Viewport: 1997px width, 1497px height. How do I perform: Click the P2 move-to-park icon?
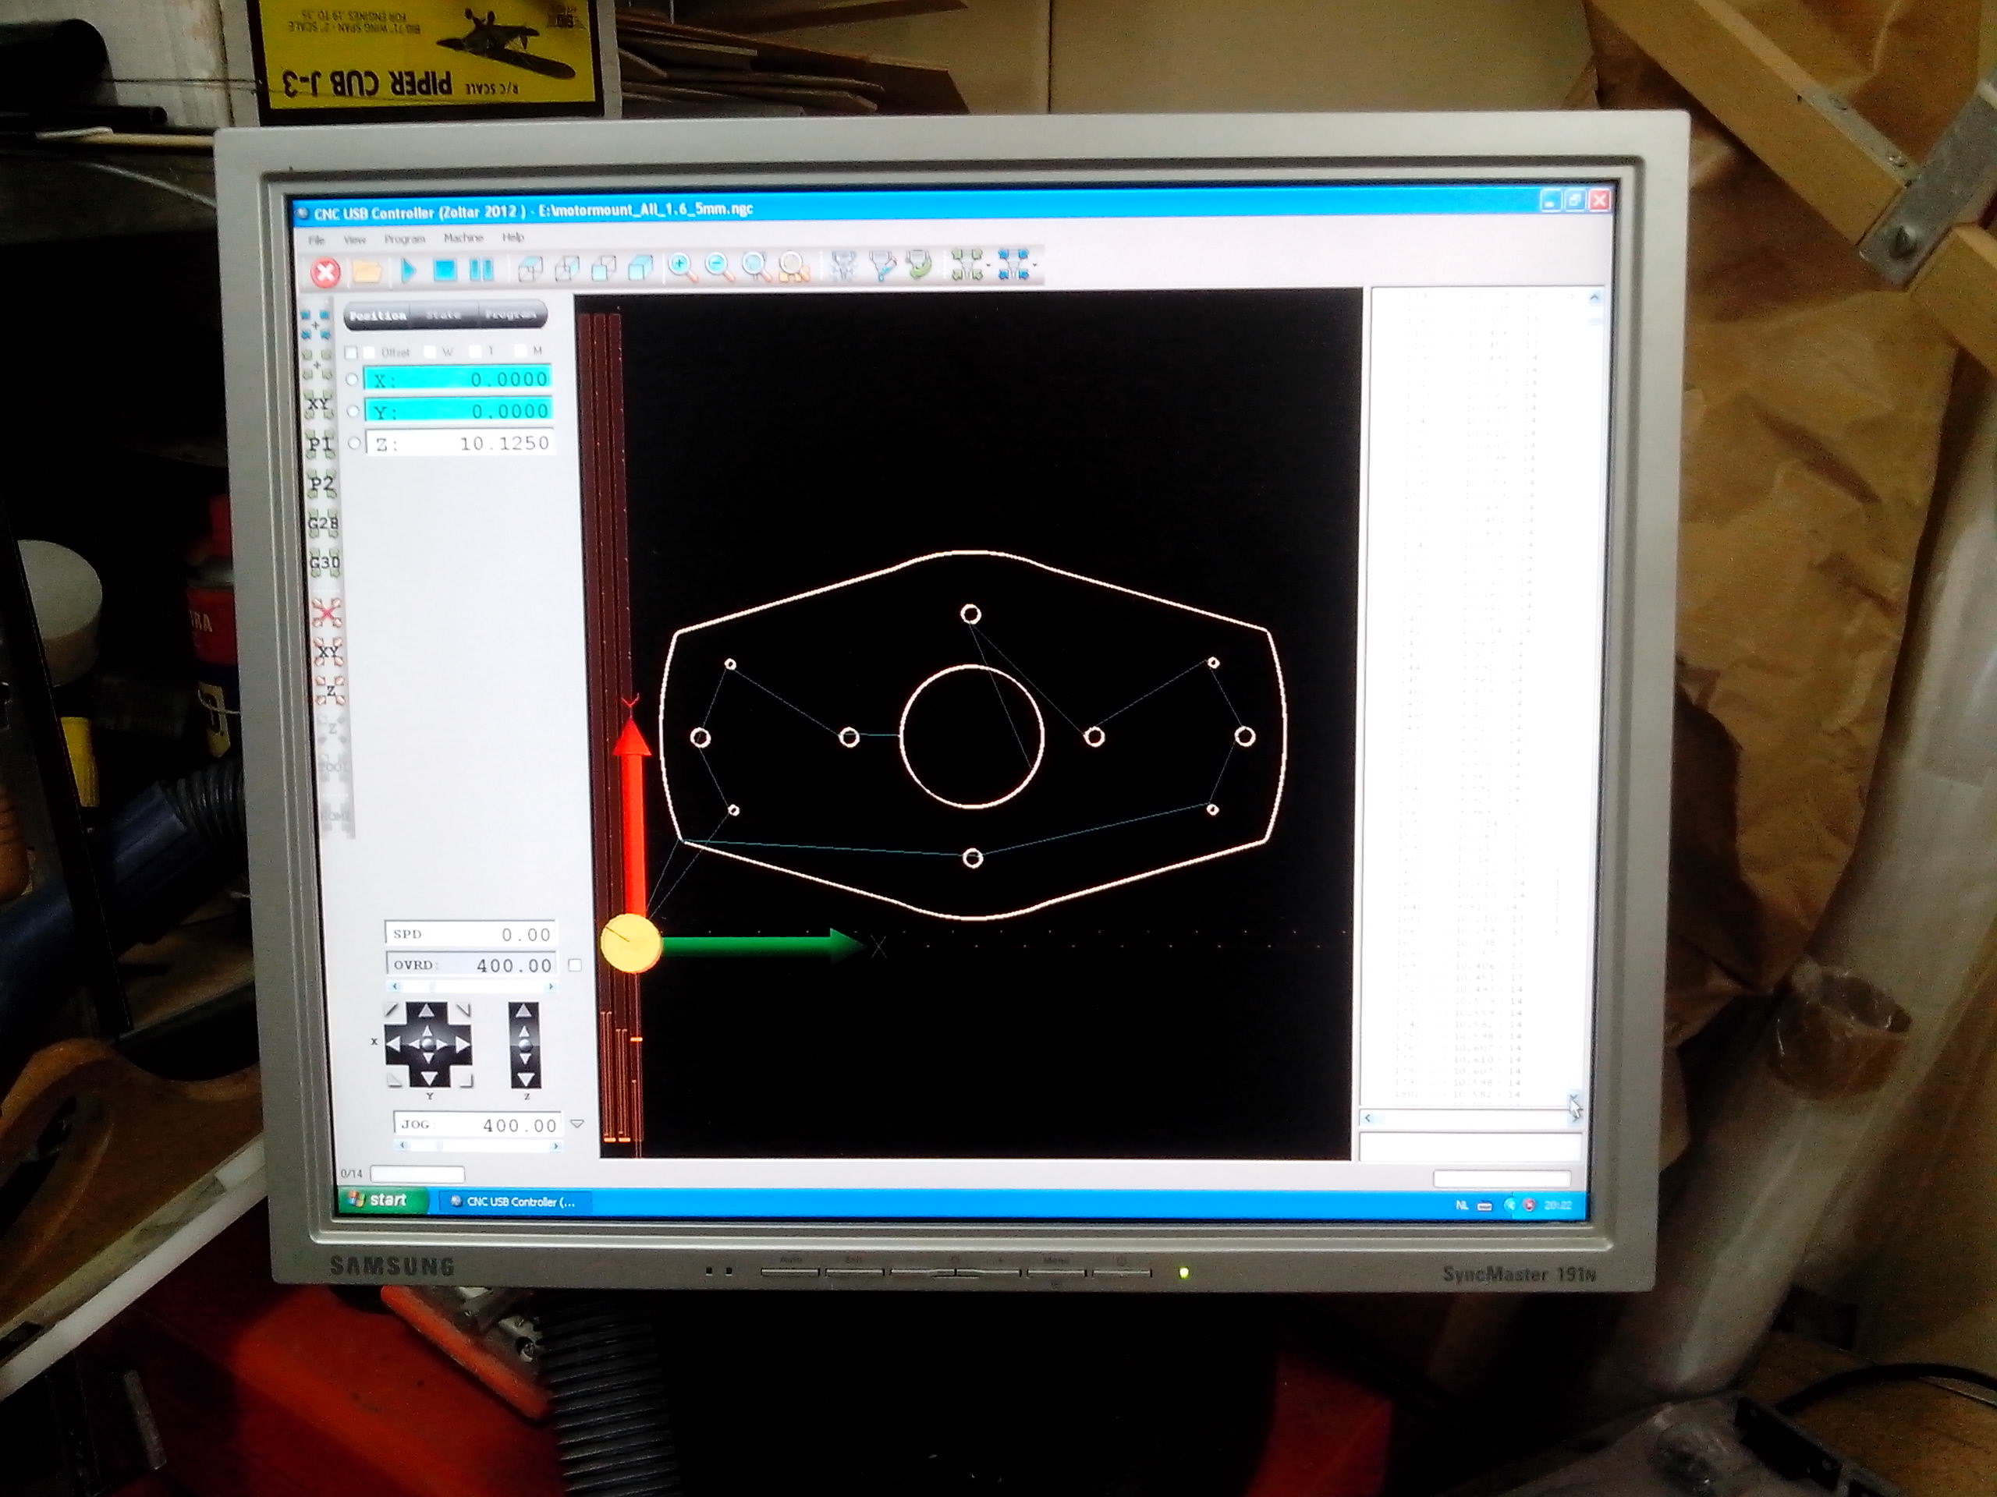pyautogui.click(x=321, y=483)
